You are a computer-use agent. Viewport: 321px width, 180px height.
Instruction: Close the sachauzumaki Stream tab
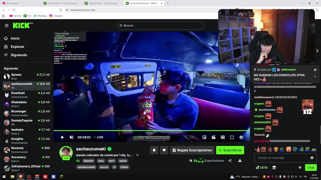click(x=162, y=3)
